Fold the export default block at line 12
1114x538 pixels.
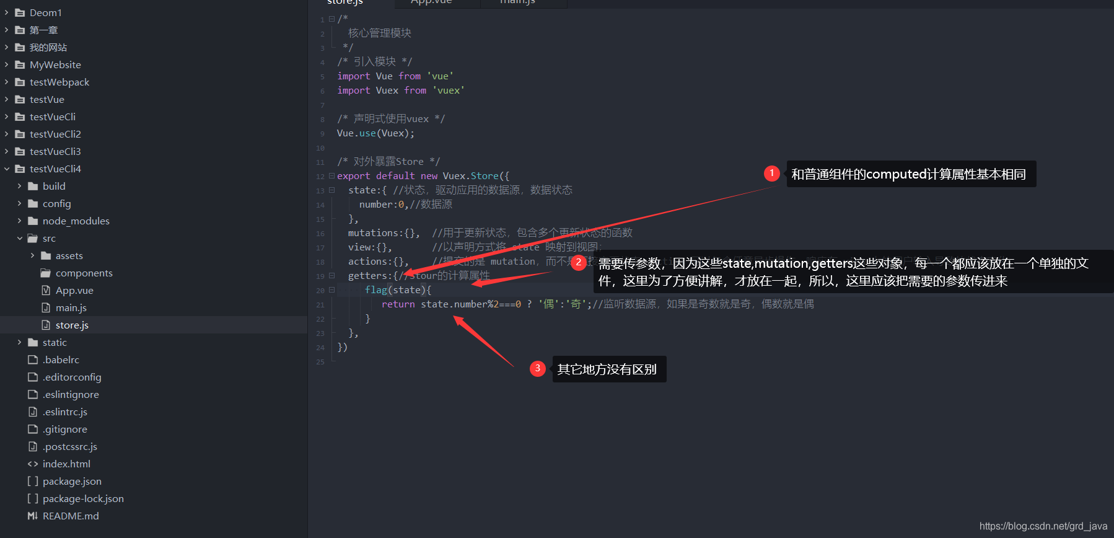click(x=331, y=176)
